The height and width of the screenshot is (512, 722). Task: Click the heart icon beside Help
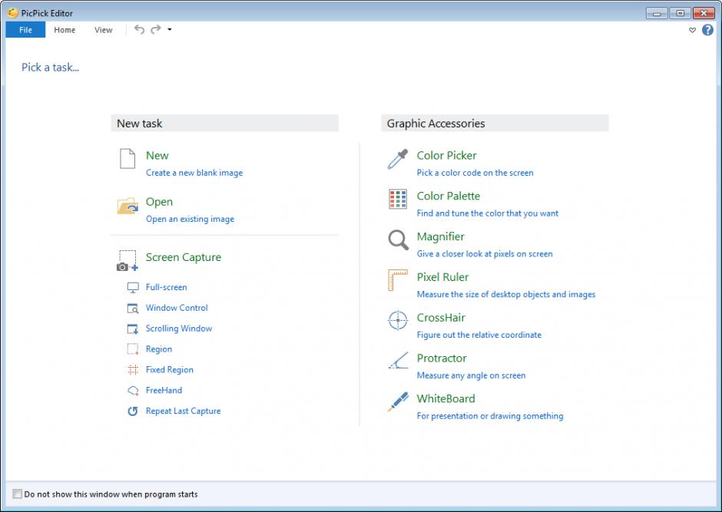coord(692,31)
